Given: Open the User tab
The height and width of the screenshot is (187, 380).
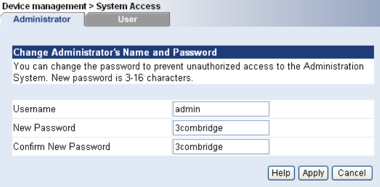Looking at the screenshot, I should [x=127, y=19].
